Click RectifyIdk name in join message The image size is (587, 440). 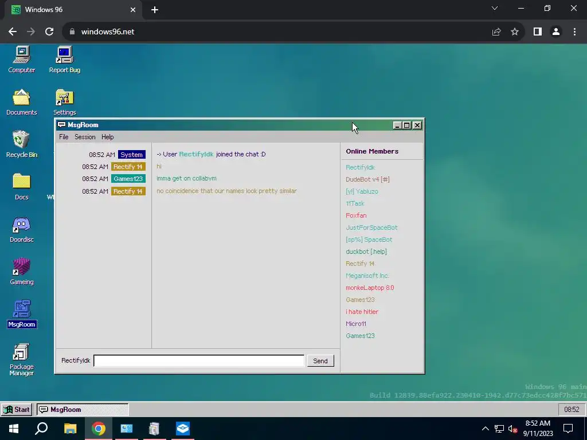[x=196, y=154]
